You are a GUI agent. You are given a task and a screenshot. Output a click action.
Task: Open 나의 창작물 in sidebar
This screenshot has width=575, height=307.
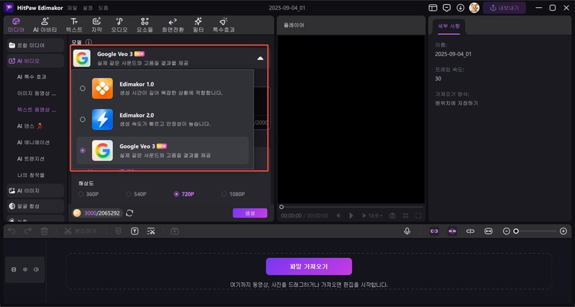coord(31,175)
